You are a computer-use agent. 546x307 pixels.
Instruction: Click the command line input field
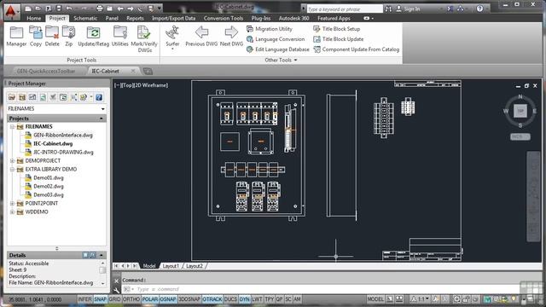[321, 289]
